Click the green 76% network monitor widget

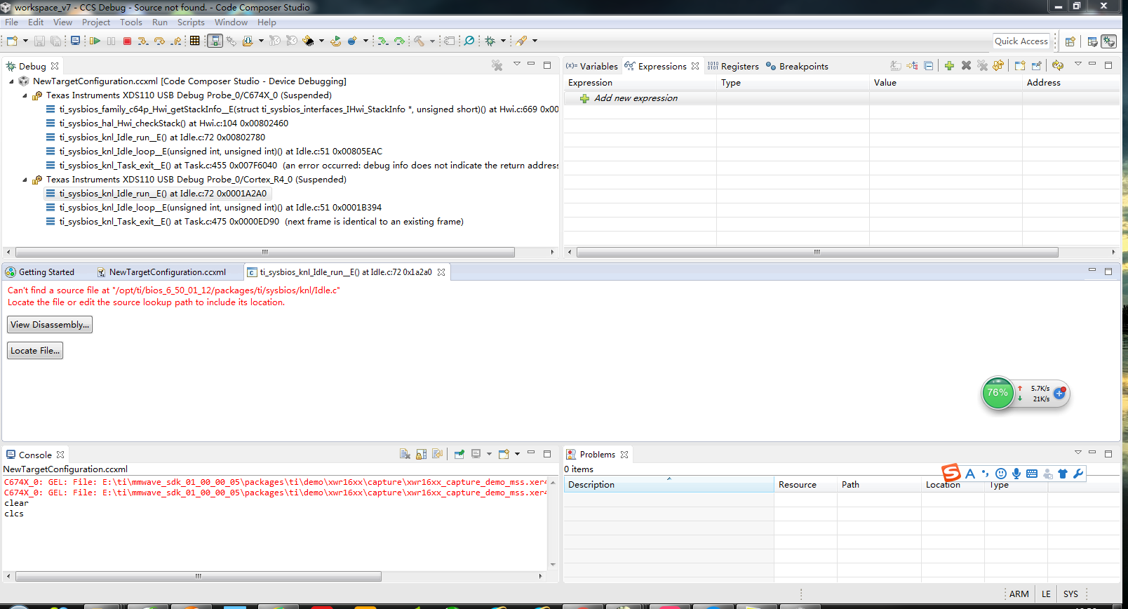pos(998,393)
